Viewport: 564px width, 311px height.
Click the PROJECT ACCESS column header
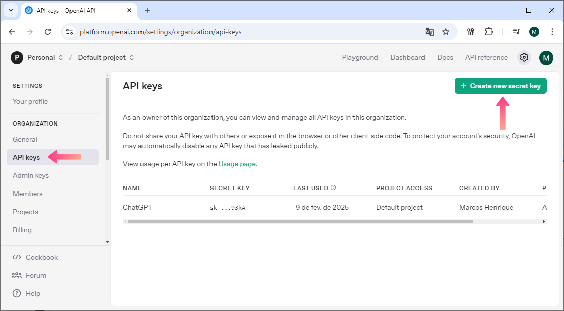tap(404, 188)
